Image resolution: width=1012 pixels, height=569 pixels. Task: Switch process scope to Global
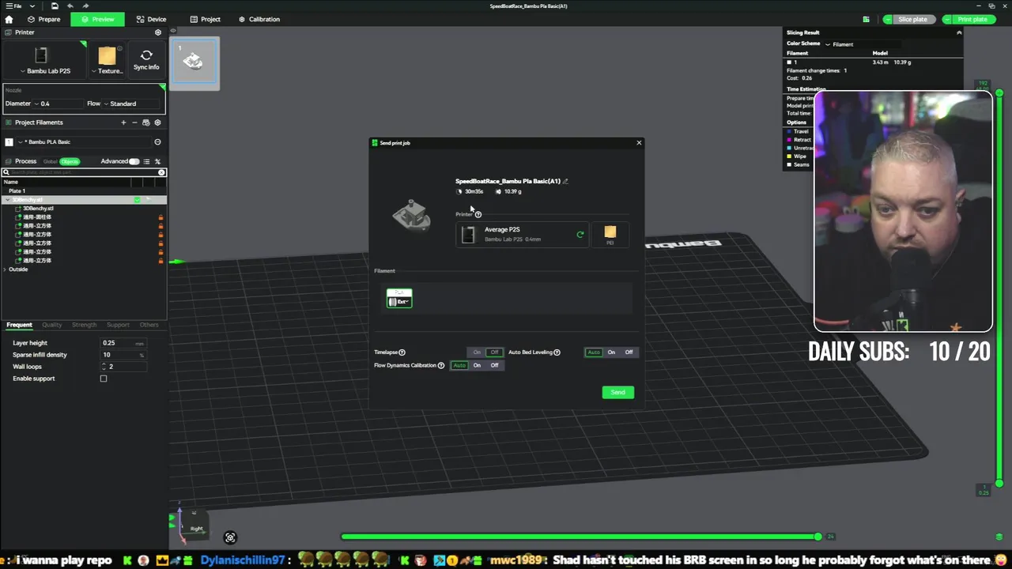click(51, 161)
